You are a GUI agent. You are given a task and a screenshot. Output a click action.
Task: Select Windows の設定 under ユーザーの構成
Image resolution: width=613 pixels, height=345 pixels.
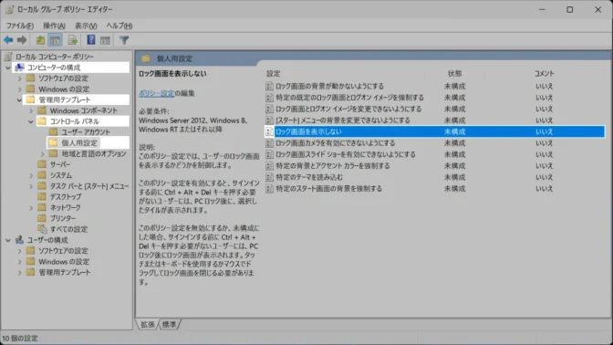pos(64,261)
